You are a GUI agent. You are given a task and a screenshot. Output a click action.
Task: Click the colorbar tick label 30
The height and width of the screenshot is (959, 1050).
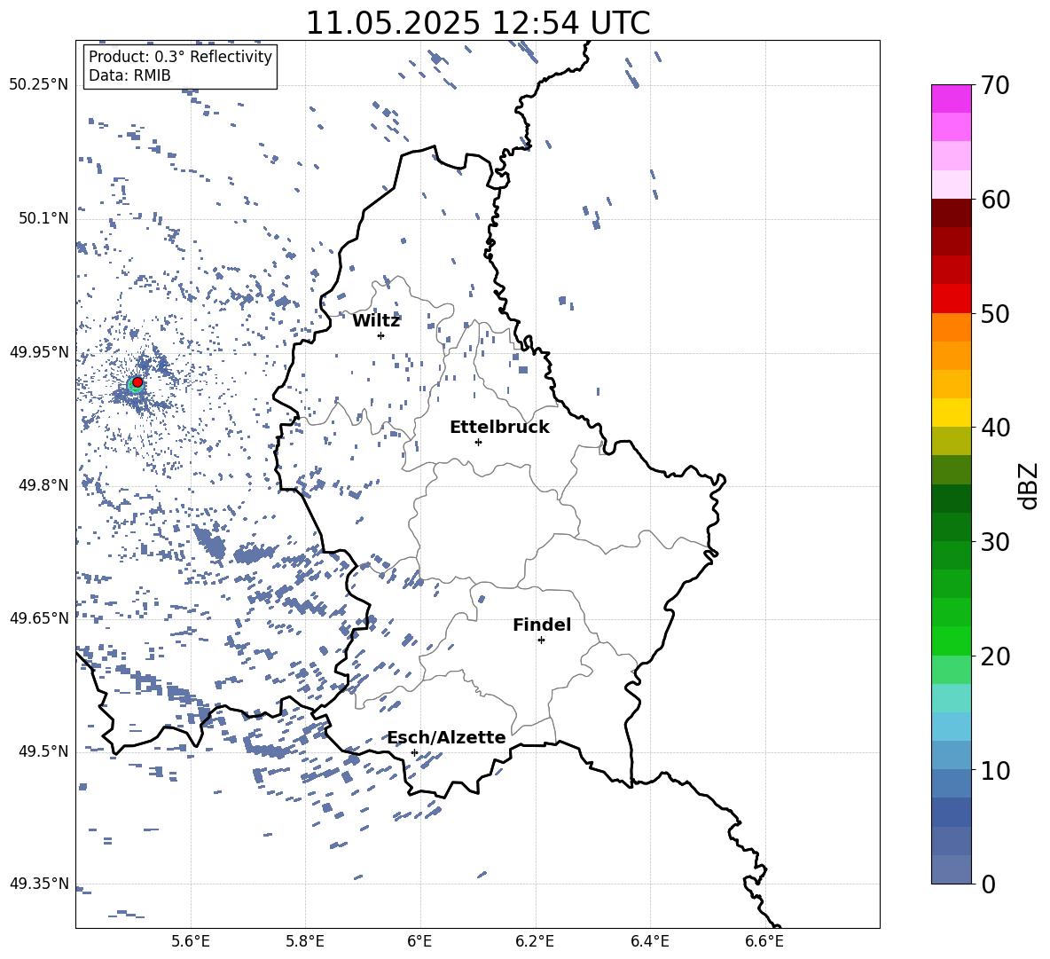[x=995, y=541]
